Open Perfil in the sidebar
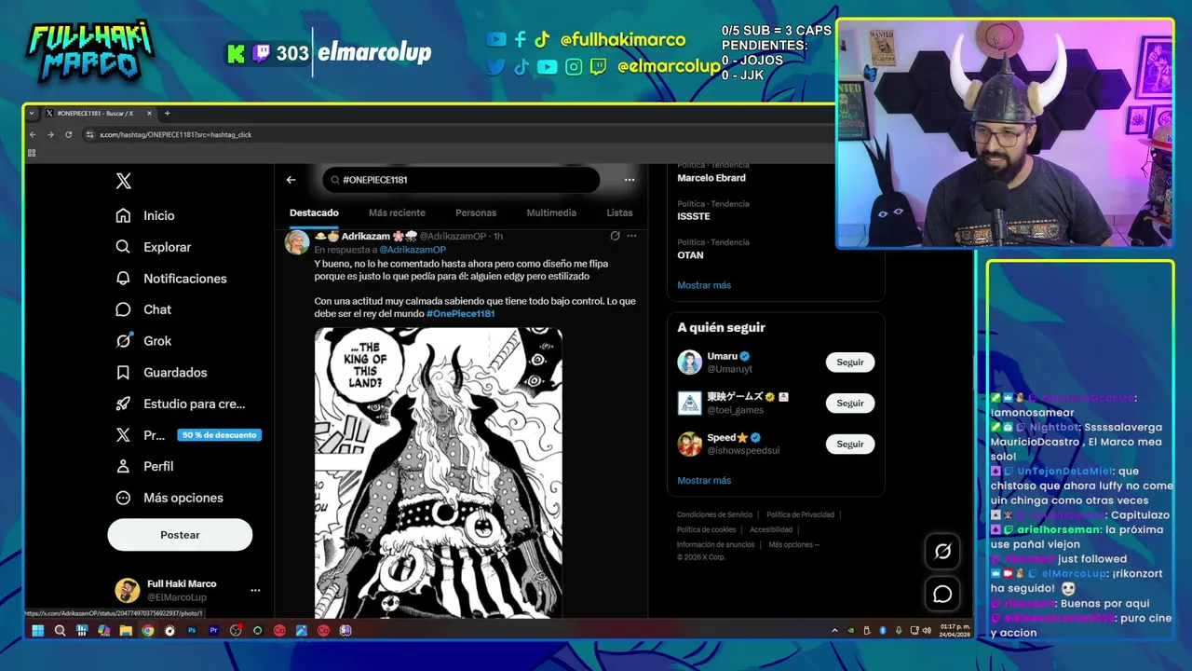 coord(145,466)
